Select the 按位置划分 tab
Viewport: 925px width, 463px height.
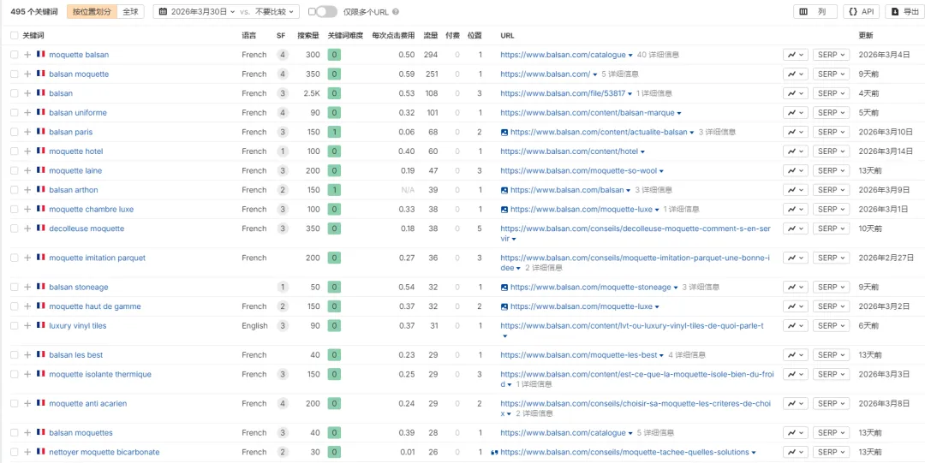coord(92,12)
